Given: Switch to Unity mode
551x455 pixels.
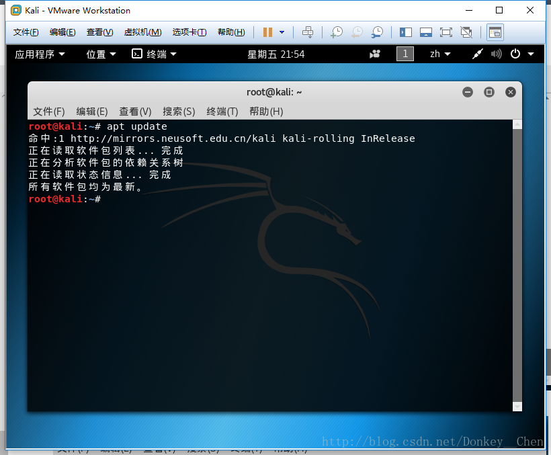Looking at the screenshot, I should pos(466,32).
